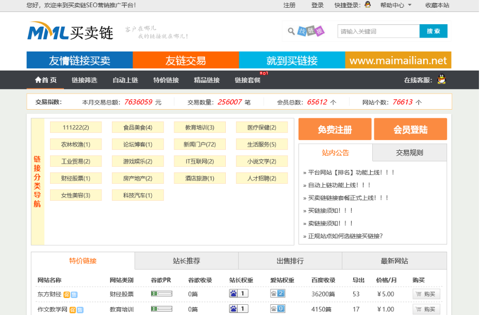Click the magnifier search icon
The height and width of the screenshot is (315, 480).
coord(291,31)
